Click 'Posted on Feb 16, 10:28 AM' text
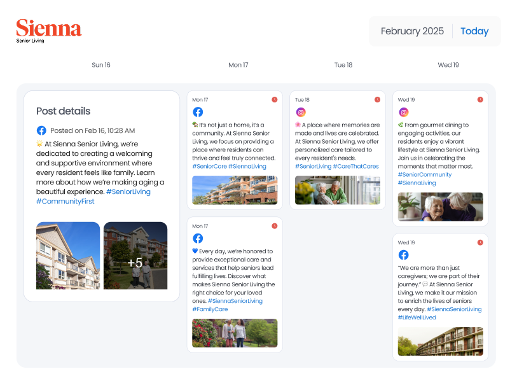The height and width of the screenshot is (383, 517). pos(93,130)
